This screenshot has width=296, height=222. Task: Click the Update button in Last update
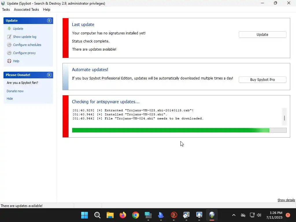click(x=262, y=35)
